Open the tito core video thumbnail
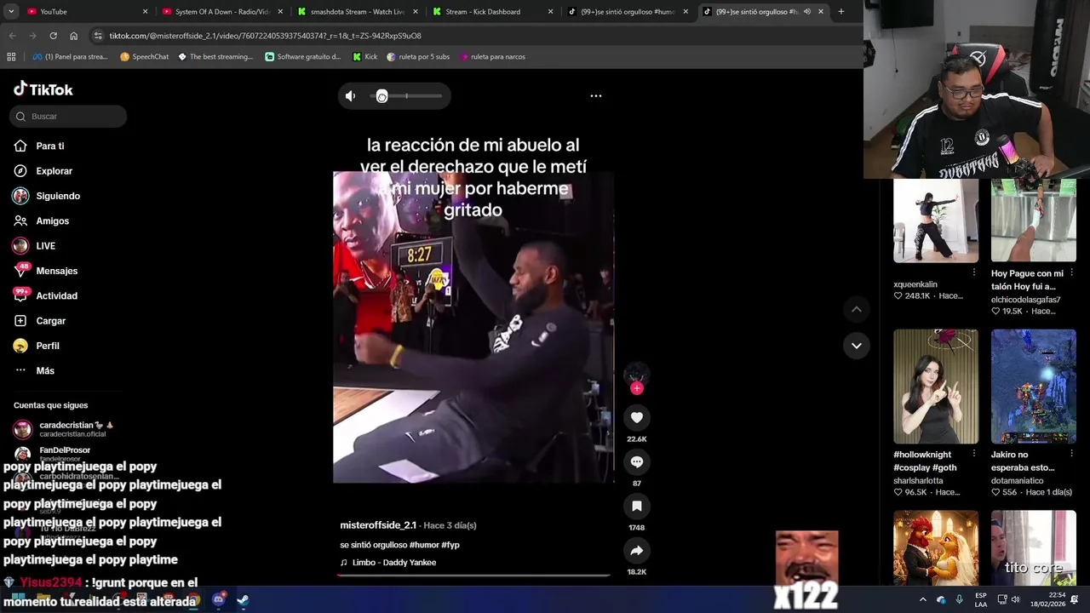 (x=1034, y=548)
